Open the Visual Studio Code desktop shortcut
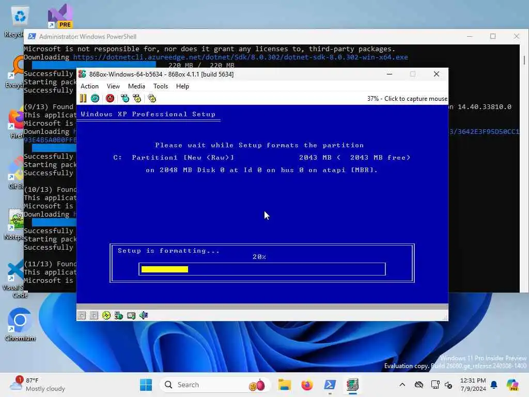The image size is (529, 397). 15,280
